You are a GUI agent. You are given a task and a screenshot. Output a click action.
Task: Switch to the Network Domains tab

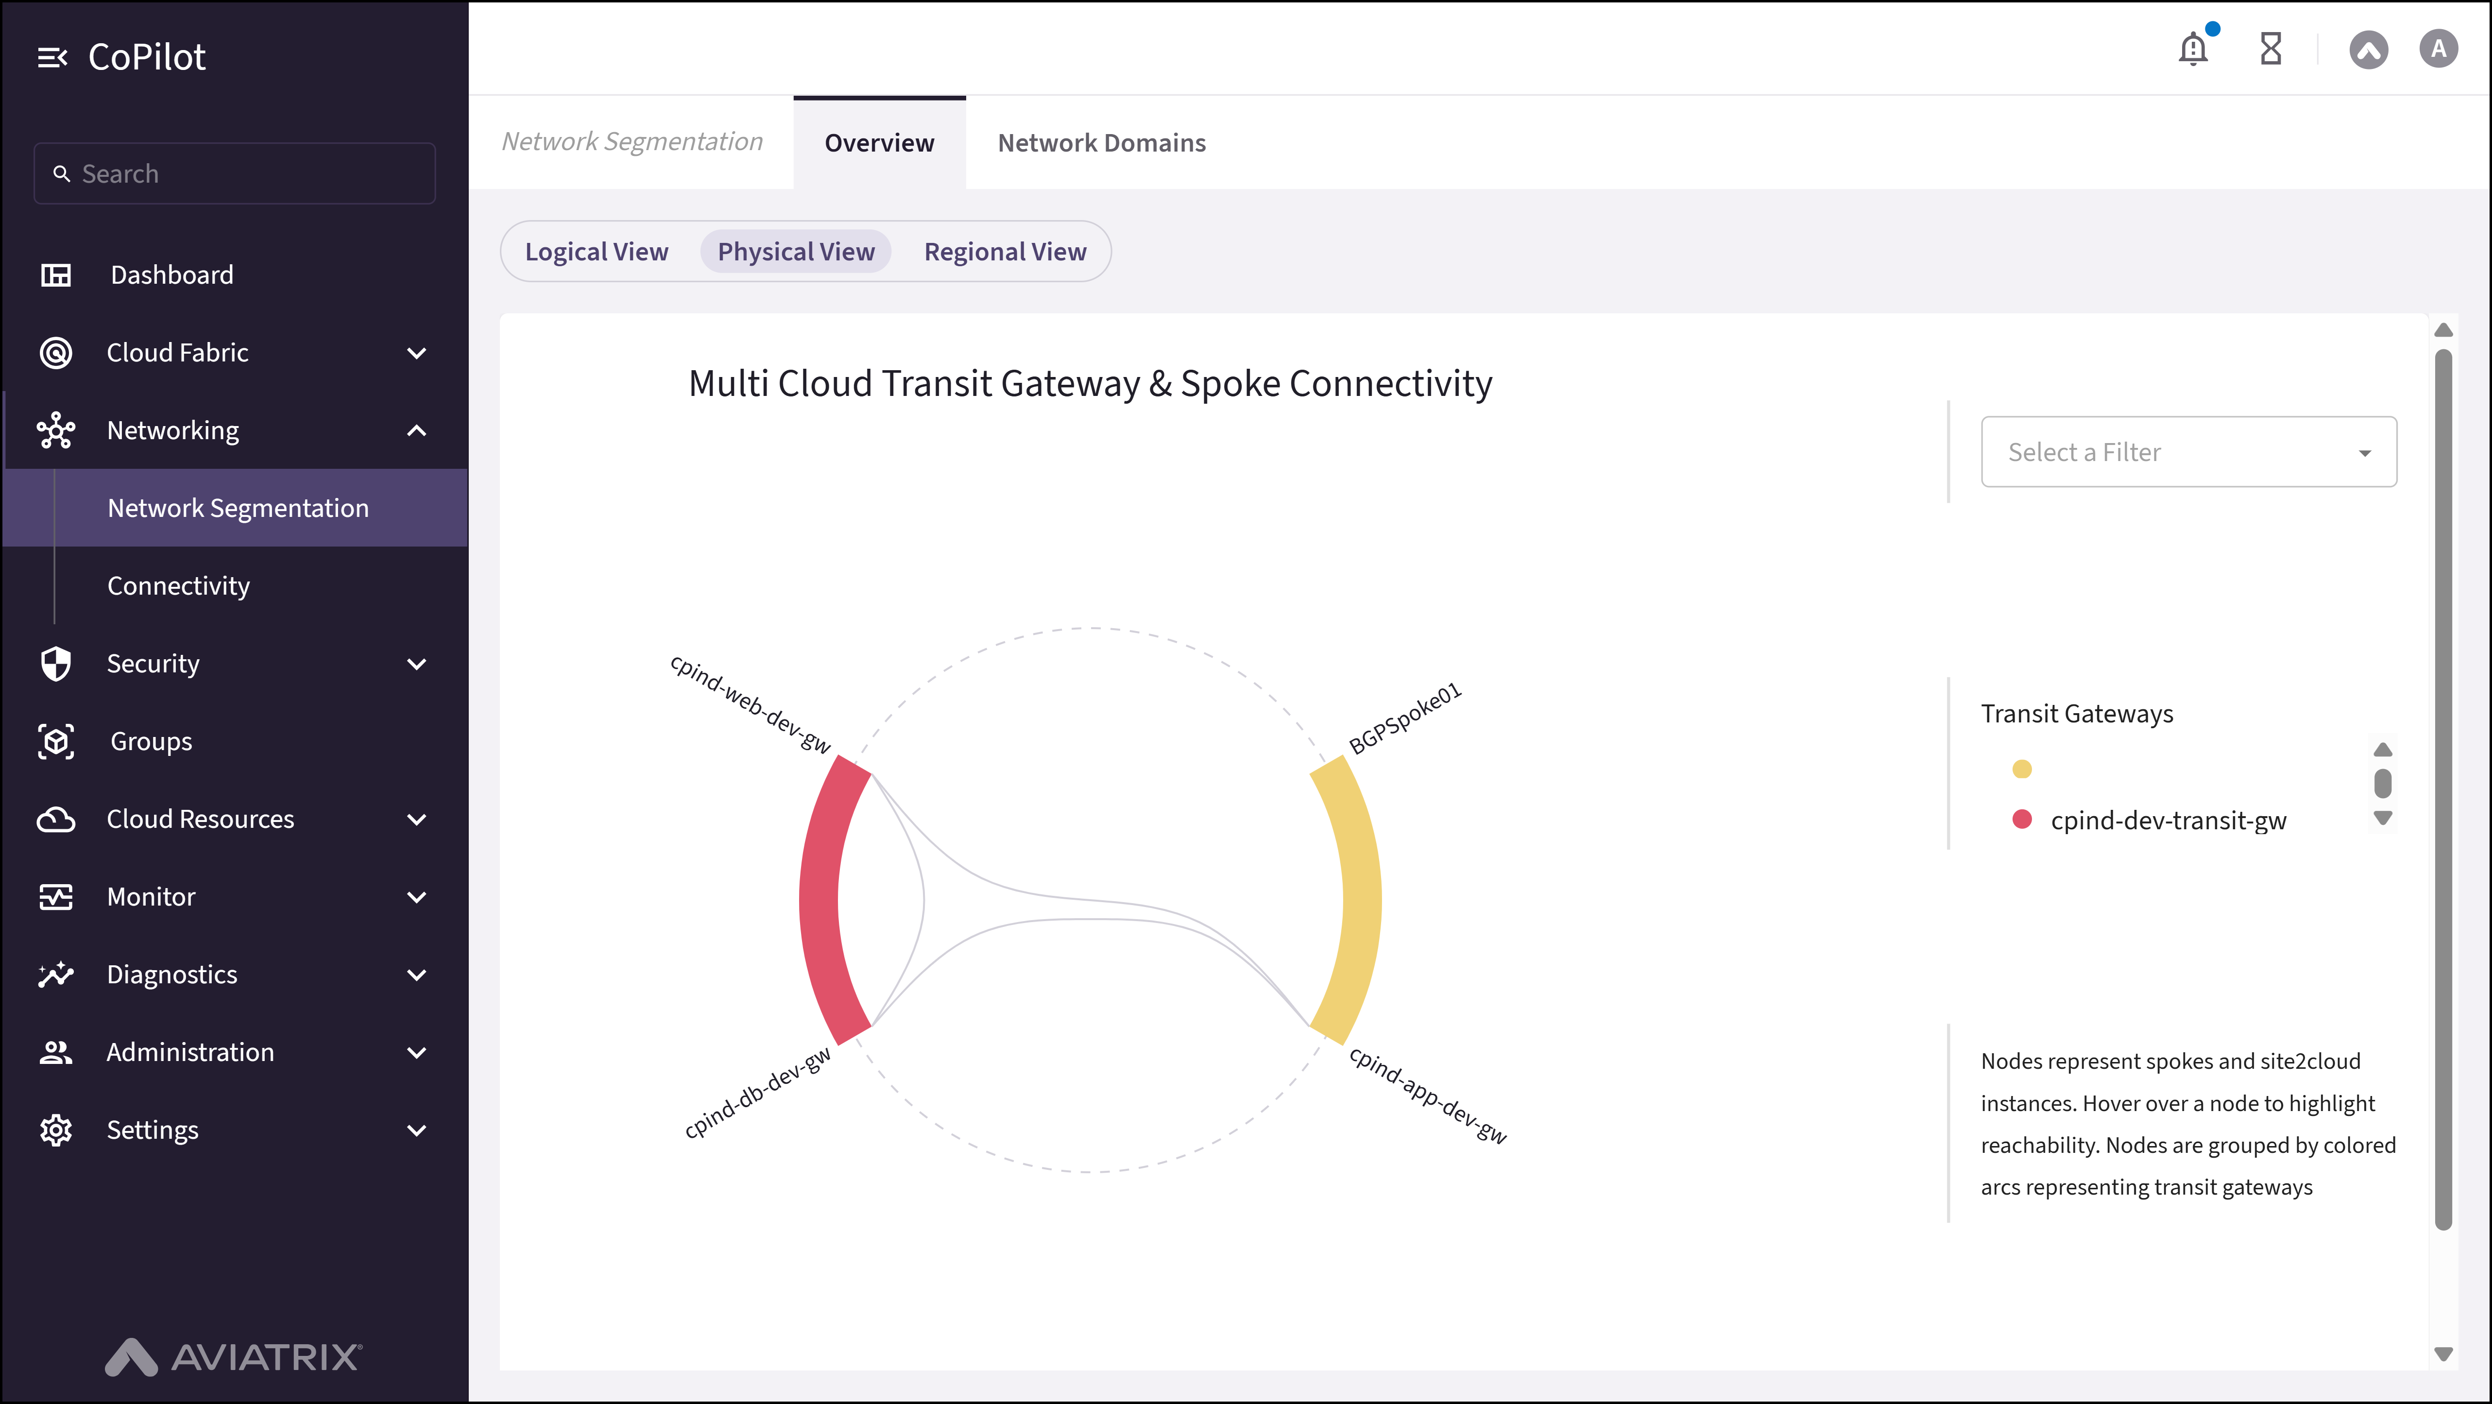1102,142
